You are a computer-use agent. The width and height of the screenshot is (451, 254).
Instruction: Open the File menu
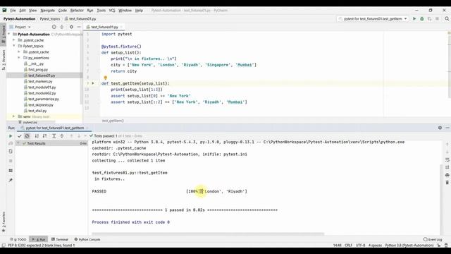pos(13,11)
